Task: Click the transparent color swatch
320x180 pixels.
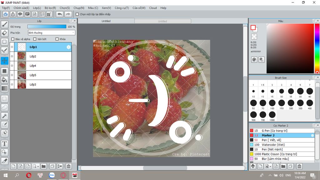Action: [x=254, y=37]
